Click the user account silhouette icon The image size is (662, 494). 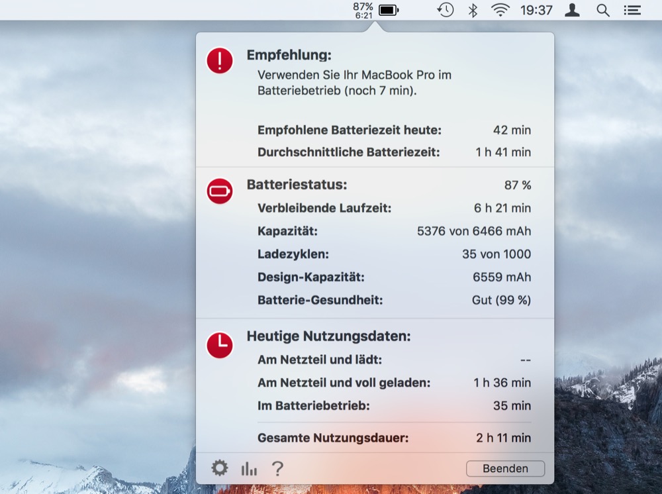[573, 10]
